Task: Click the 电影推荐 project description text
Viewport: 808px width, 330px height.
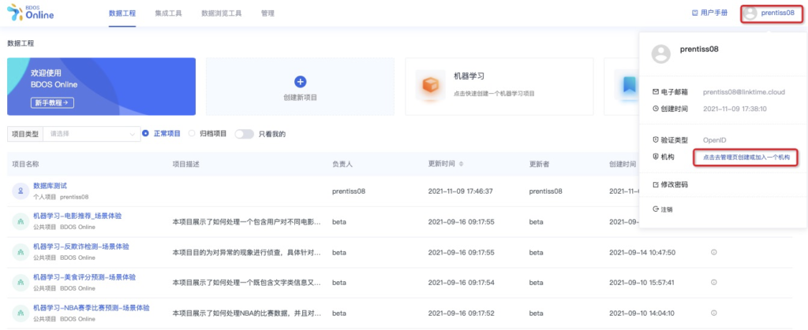Action: (247, 222)
